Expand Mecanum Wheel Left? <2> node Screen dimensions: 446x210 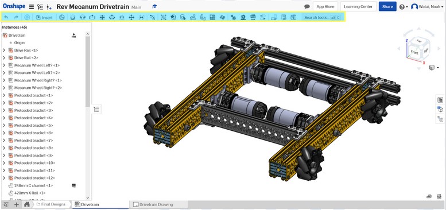tap(3, 73)
